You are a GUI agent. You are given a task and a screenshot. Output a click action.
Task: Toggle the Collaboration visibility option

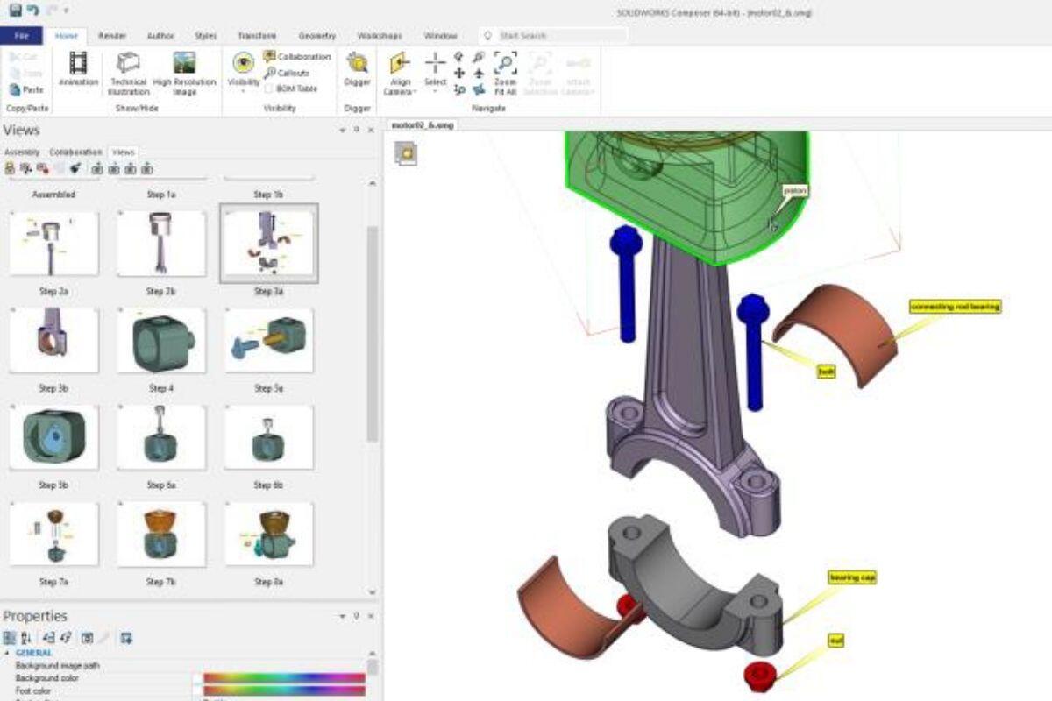[x=270, y=56]
